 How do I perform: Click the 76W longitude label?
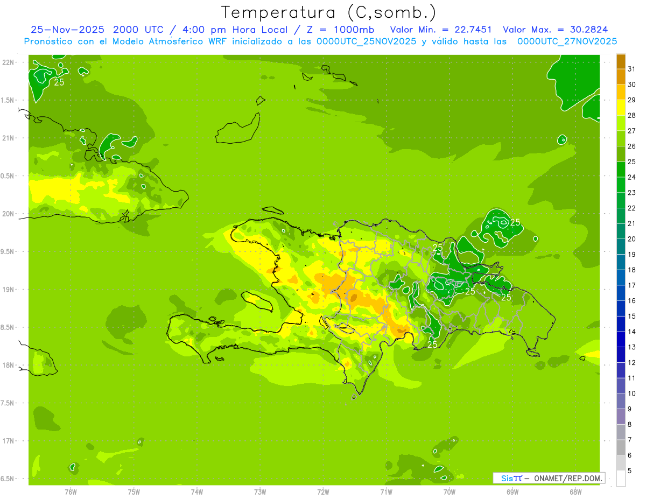point(71,492)
